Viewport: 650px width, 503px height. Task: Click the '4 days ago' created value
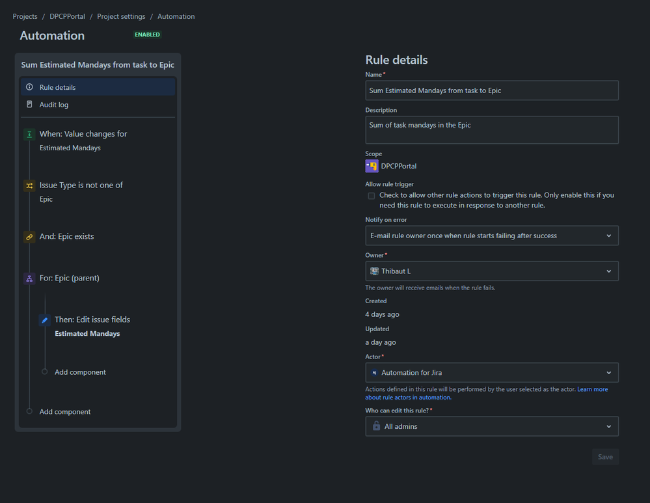[x=382, y=314]
